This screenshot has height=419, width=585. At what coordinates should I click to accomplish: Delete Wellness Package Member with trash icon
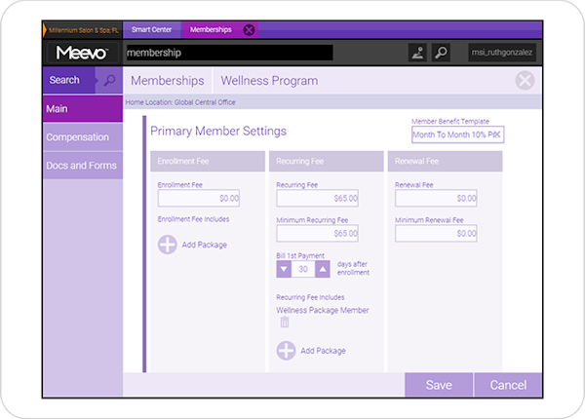point(285,322)
